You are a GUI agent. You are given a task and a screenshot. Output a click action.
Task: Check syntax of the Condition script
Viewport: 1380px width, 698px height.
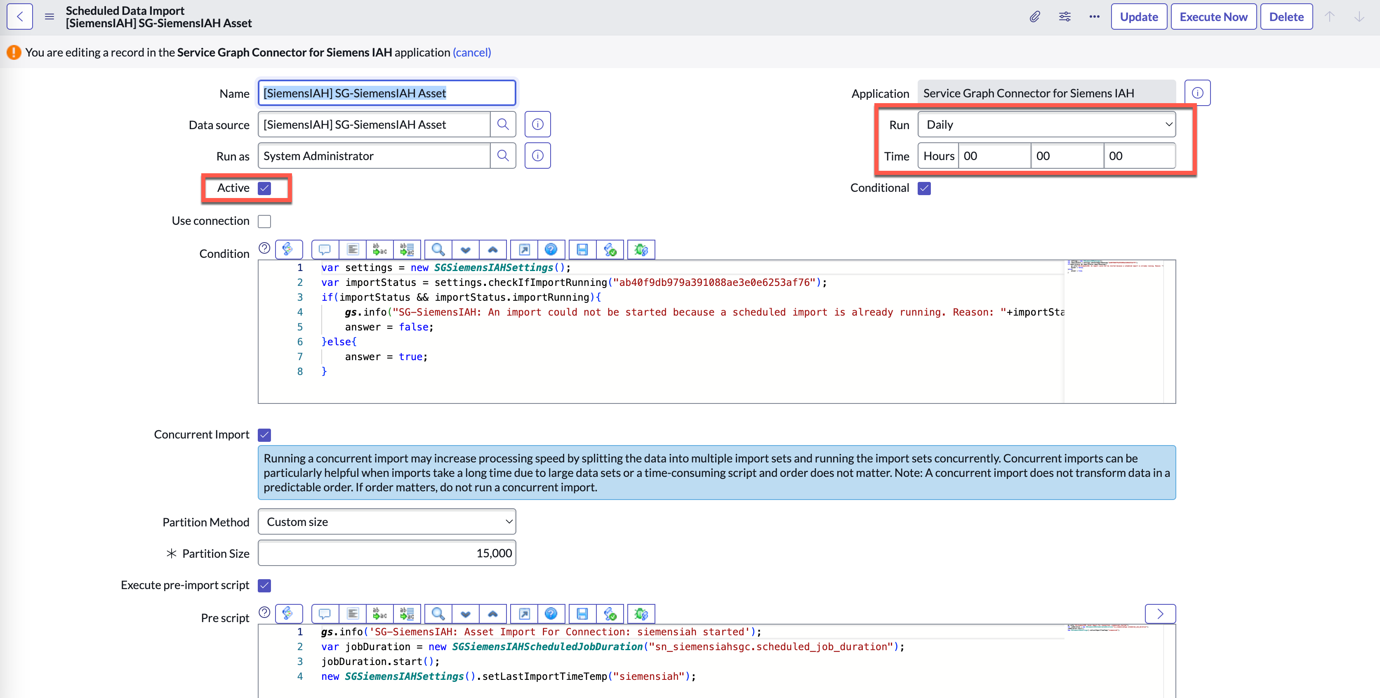click(x=610, y=250)
